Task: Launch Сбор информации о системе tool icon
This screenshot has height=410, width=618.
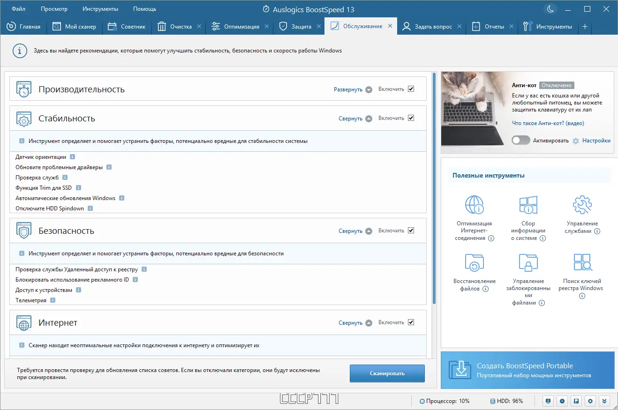Action: (x=528, y=205)
